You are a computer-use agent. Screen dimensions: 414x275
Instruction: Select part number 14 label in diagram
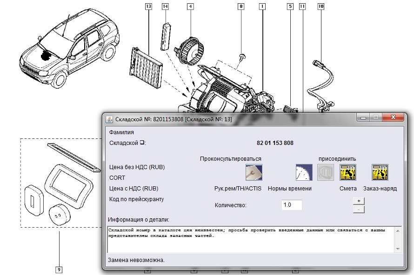(165, 7)
